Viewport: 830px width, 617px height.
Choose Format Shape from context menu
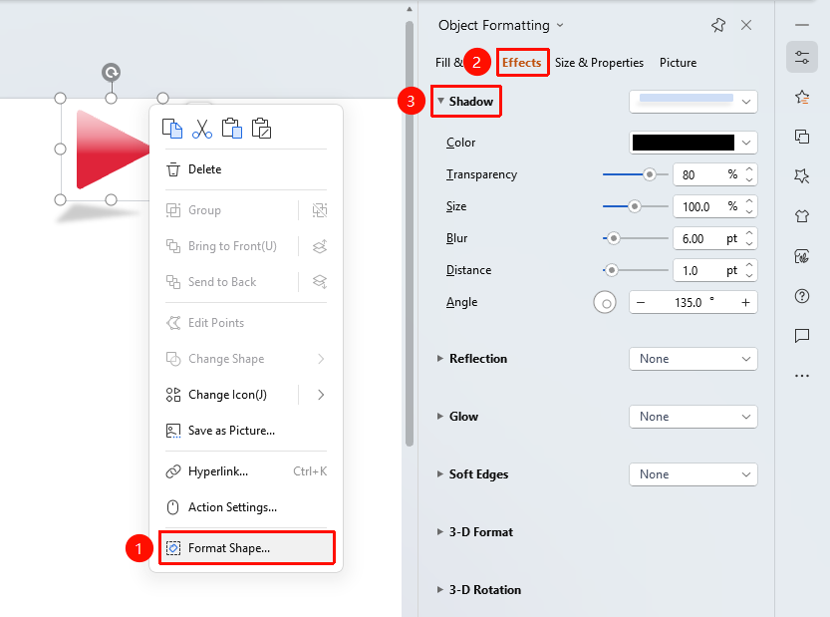(x=247, y=548)
